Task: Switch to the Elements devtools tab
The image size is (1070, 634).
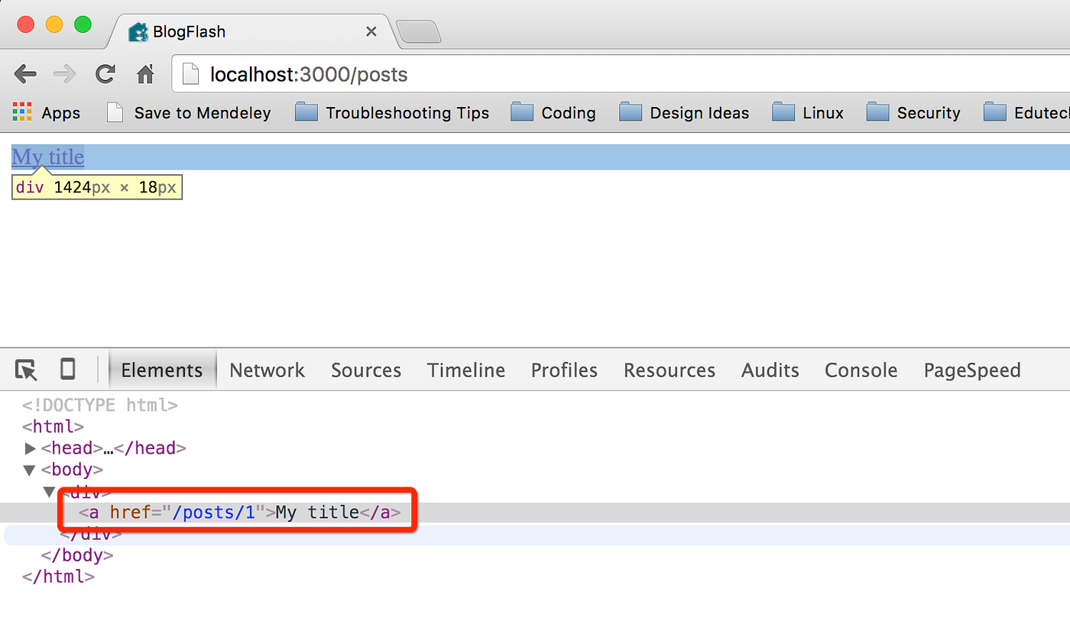Action: [162, 370]
